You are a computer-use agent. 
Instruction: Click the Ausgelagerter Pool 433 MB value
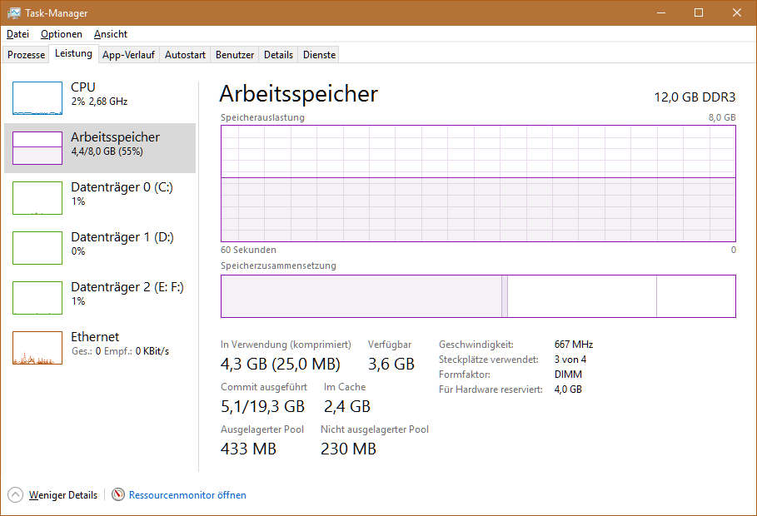tap(248, 449)
